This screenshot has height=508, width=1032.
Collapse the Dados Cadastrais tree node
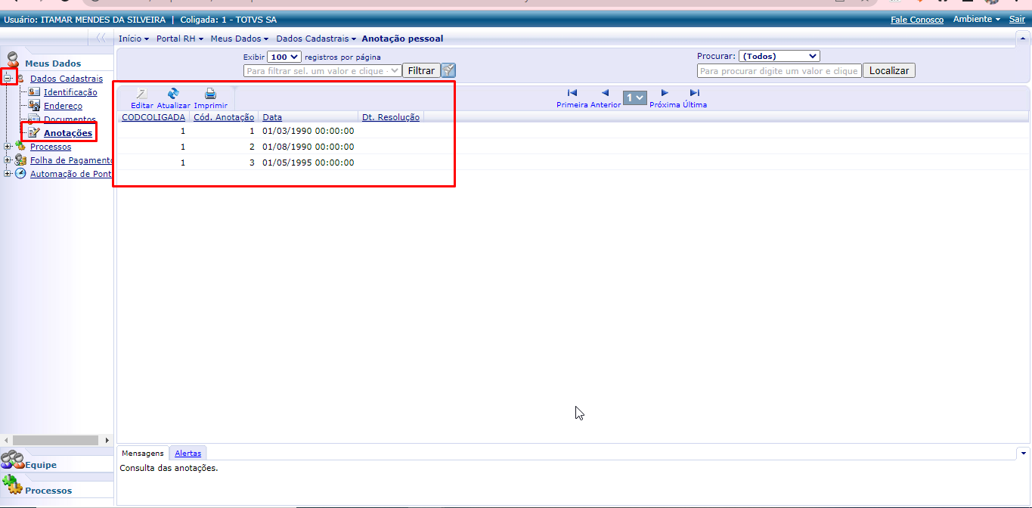tap(8, 79)
